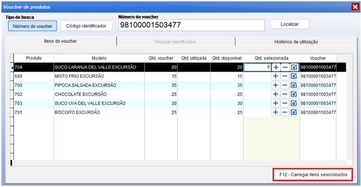Subtract one PIPOCA SALGADA EXCURSÃO with minus
361x187 pixels.
[285, 85]
